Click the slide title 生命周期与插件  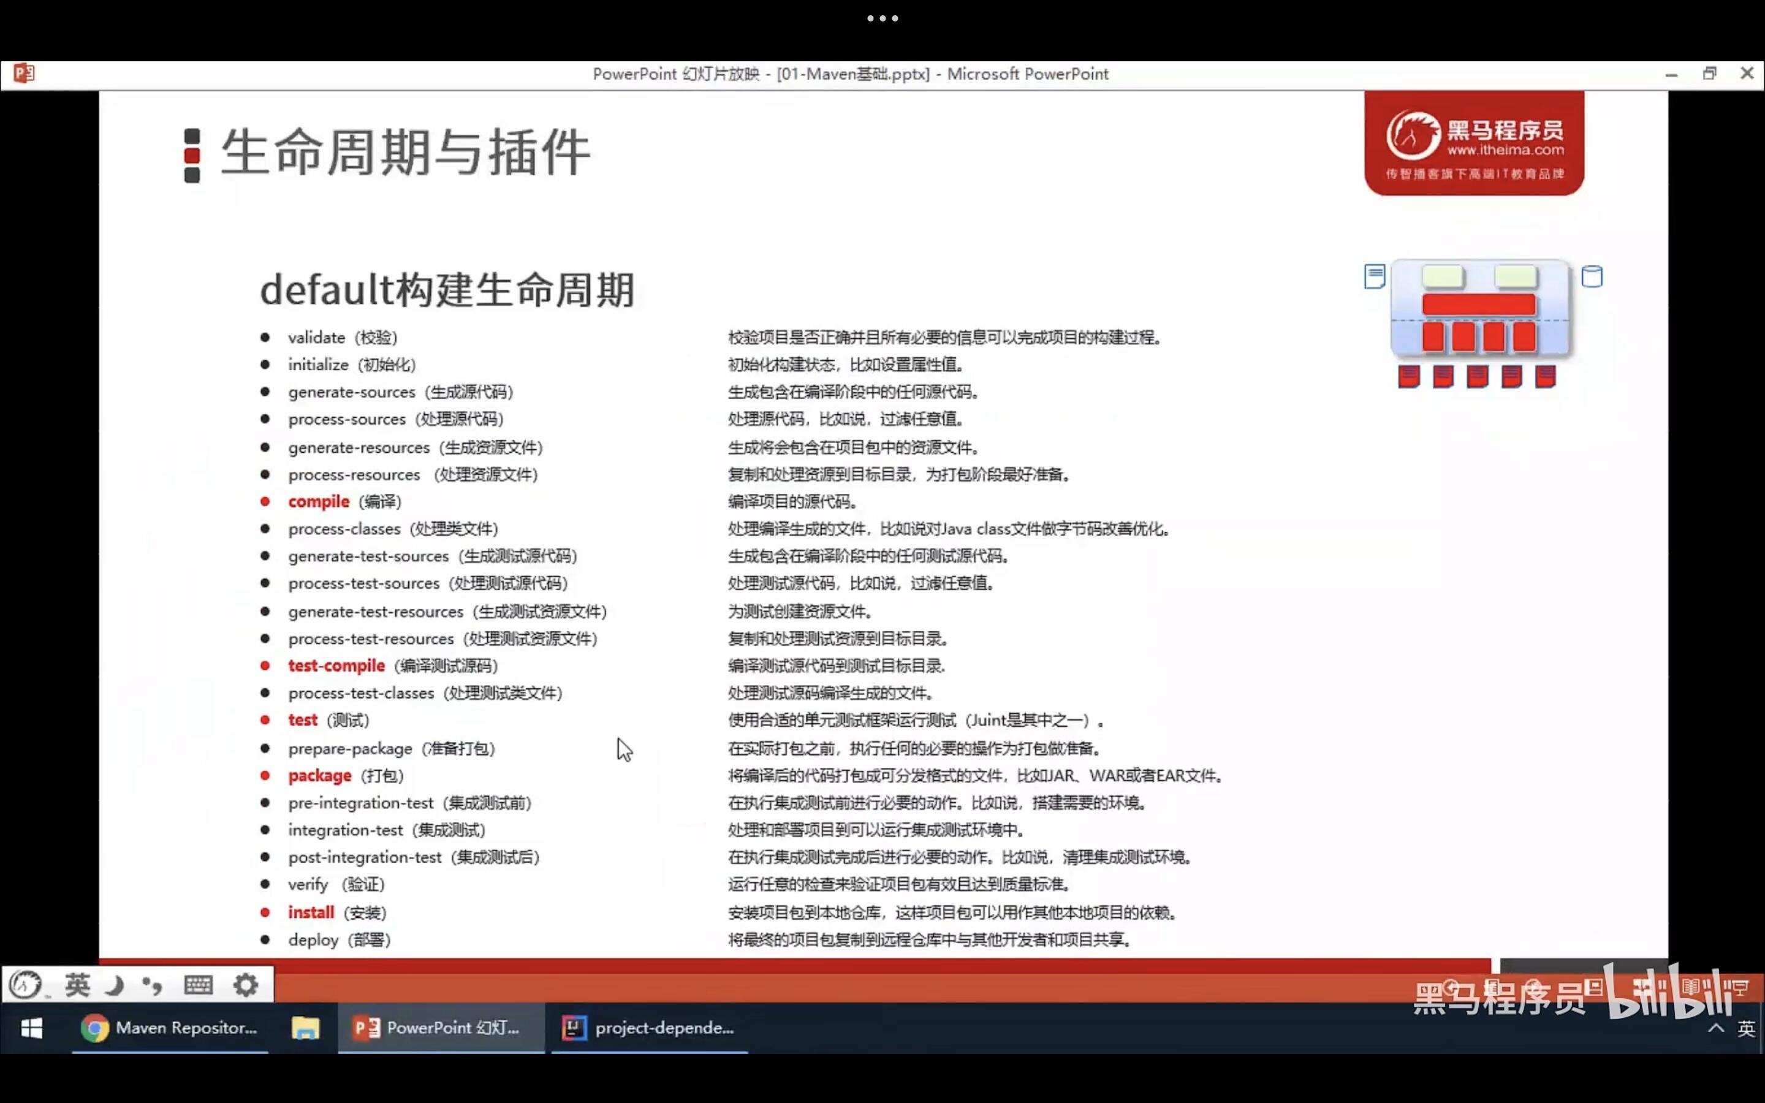pyautogui.click(x=406, y=153)
